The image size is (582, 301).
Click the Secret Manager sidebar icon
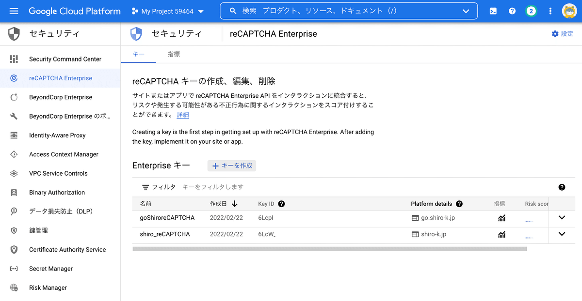14,269
